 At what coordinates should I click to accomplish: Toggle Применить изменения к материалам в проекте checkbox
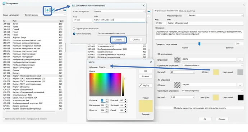[4, 119]
